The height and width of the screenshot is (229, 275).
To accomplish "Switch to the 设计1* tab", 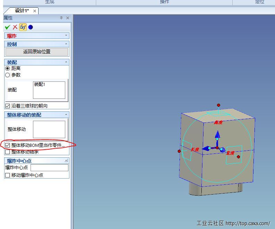I will 22,11.
